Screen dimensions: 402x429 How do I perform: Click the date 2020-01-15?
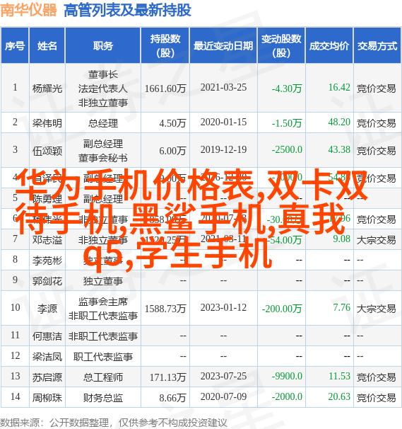point(223,122)
